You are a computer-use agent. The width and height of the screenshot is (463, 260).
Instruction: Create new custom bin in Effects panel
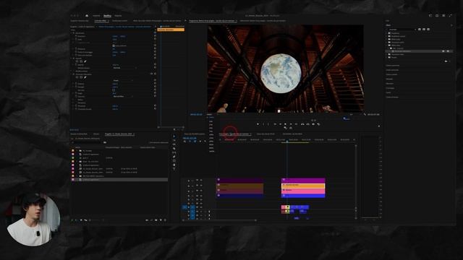tap(446, 61)
